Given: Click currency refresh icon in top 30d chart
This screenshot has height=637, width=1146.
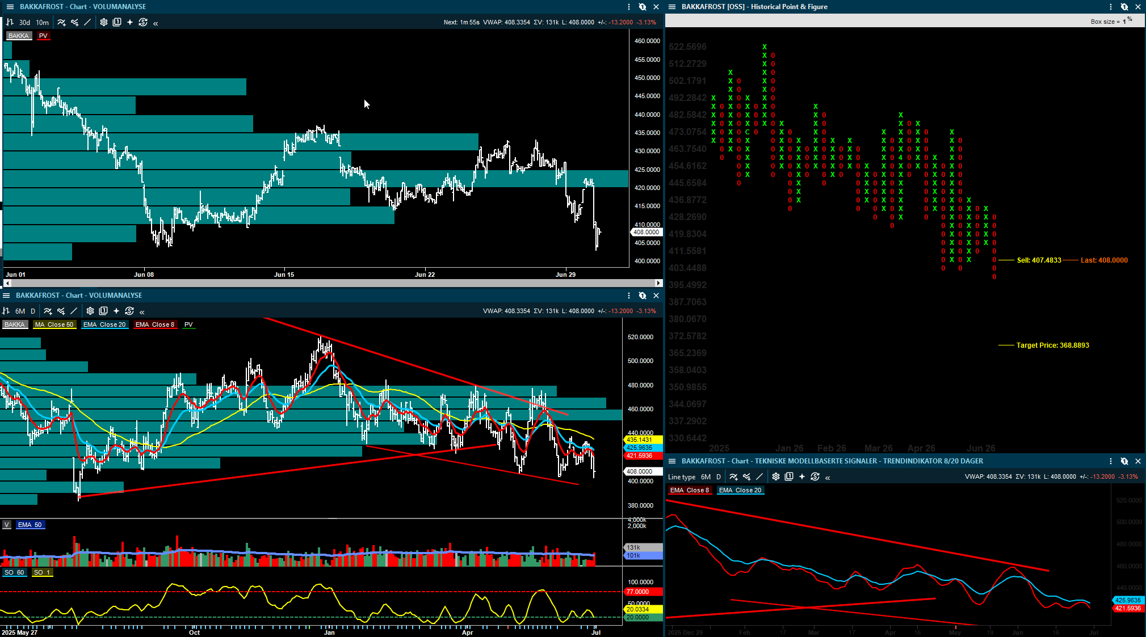Looking at the screenshot, I should tap(143, 22).
